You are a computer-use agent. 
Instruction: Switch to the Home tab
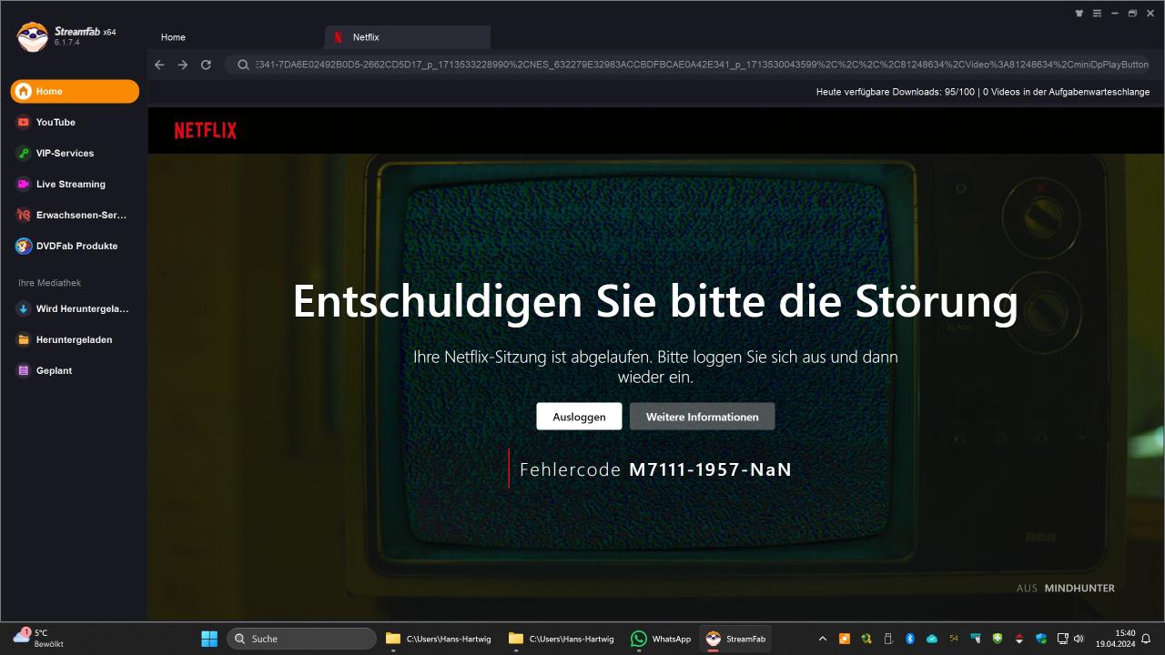pyautogui.click(x=173, y=37)
